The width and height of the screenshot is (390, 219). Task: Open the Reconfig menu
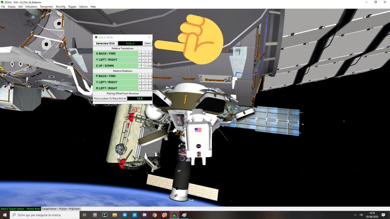[x=60, y=7]
